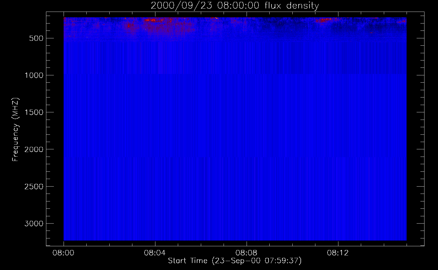This screenshot has width=438, height=270.
Task: Click the 08:12 time tick label
Action: click(338, 253)
